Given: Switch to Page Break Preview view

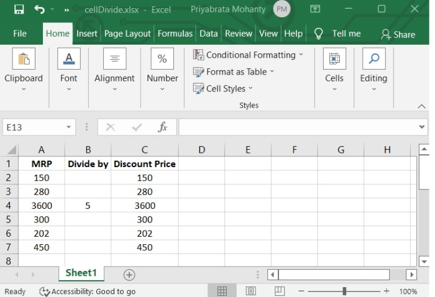Looking at the screenshot, I should [280, 291].
